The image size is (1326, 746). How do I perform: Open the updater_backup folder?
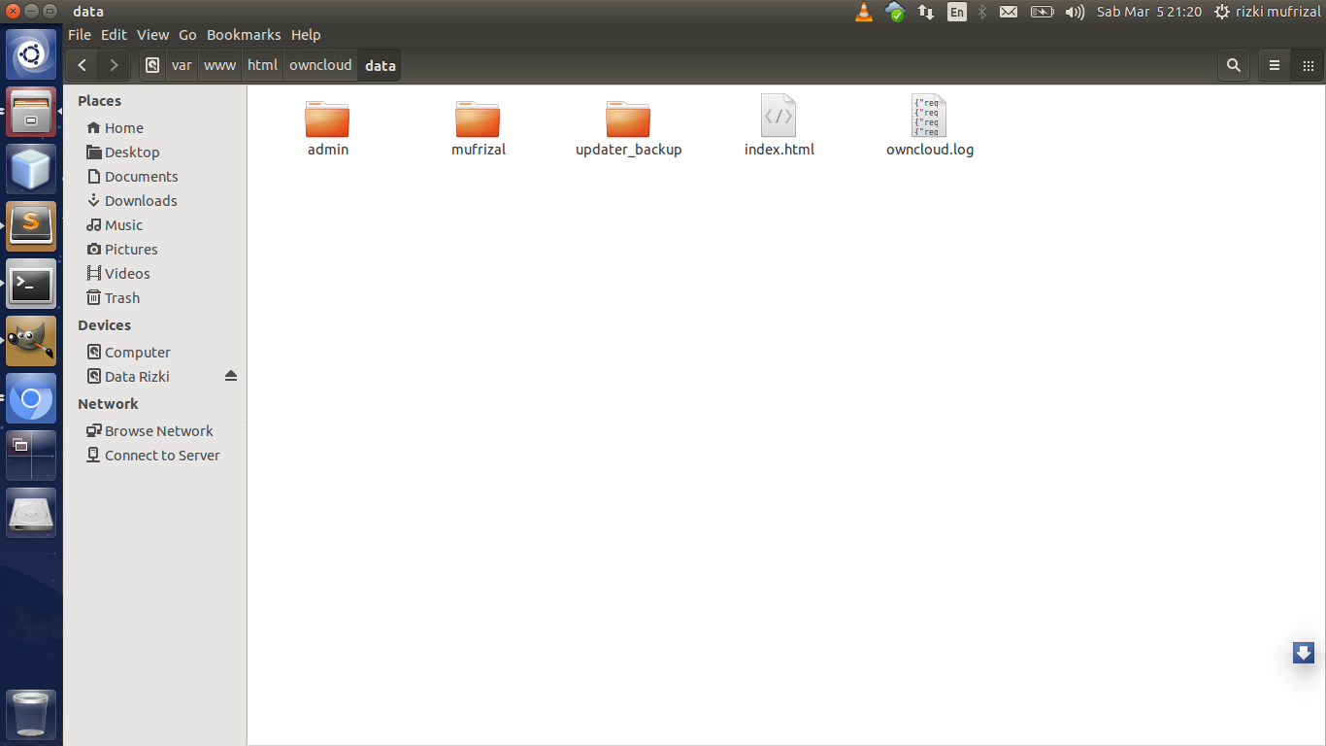click(x=628, y=119)
